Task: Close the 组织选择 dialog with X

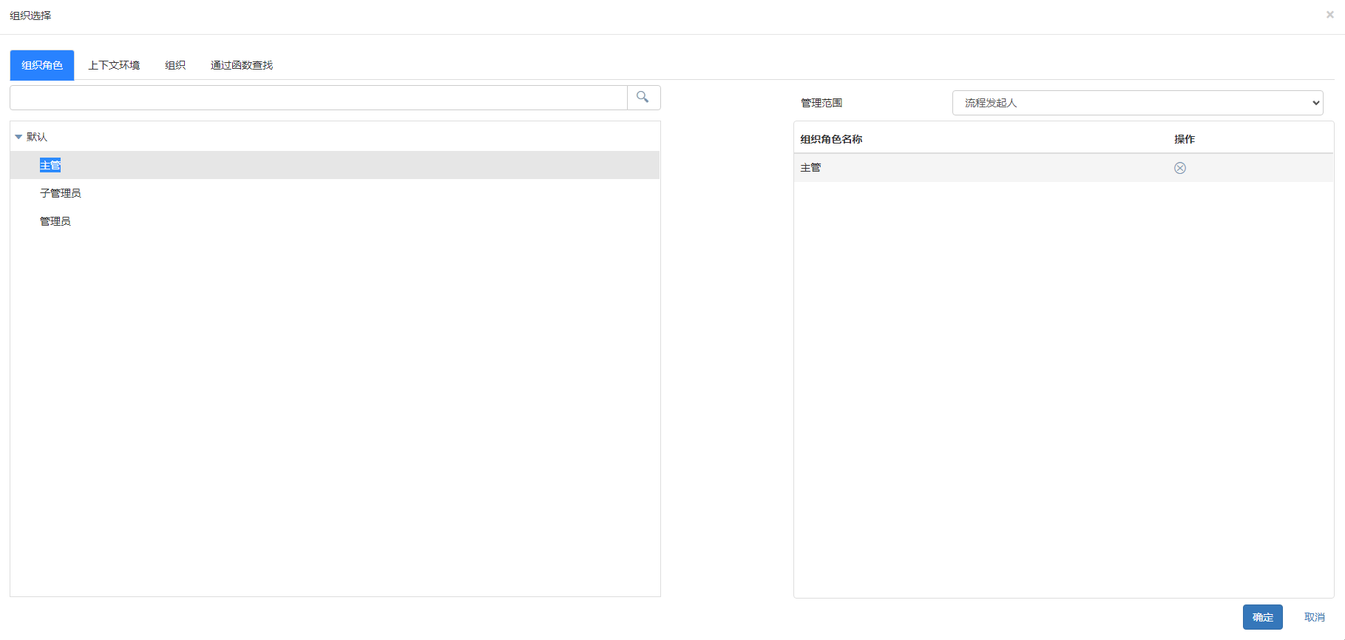Action: pyautogui.click(x=1329, y=15)
